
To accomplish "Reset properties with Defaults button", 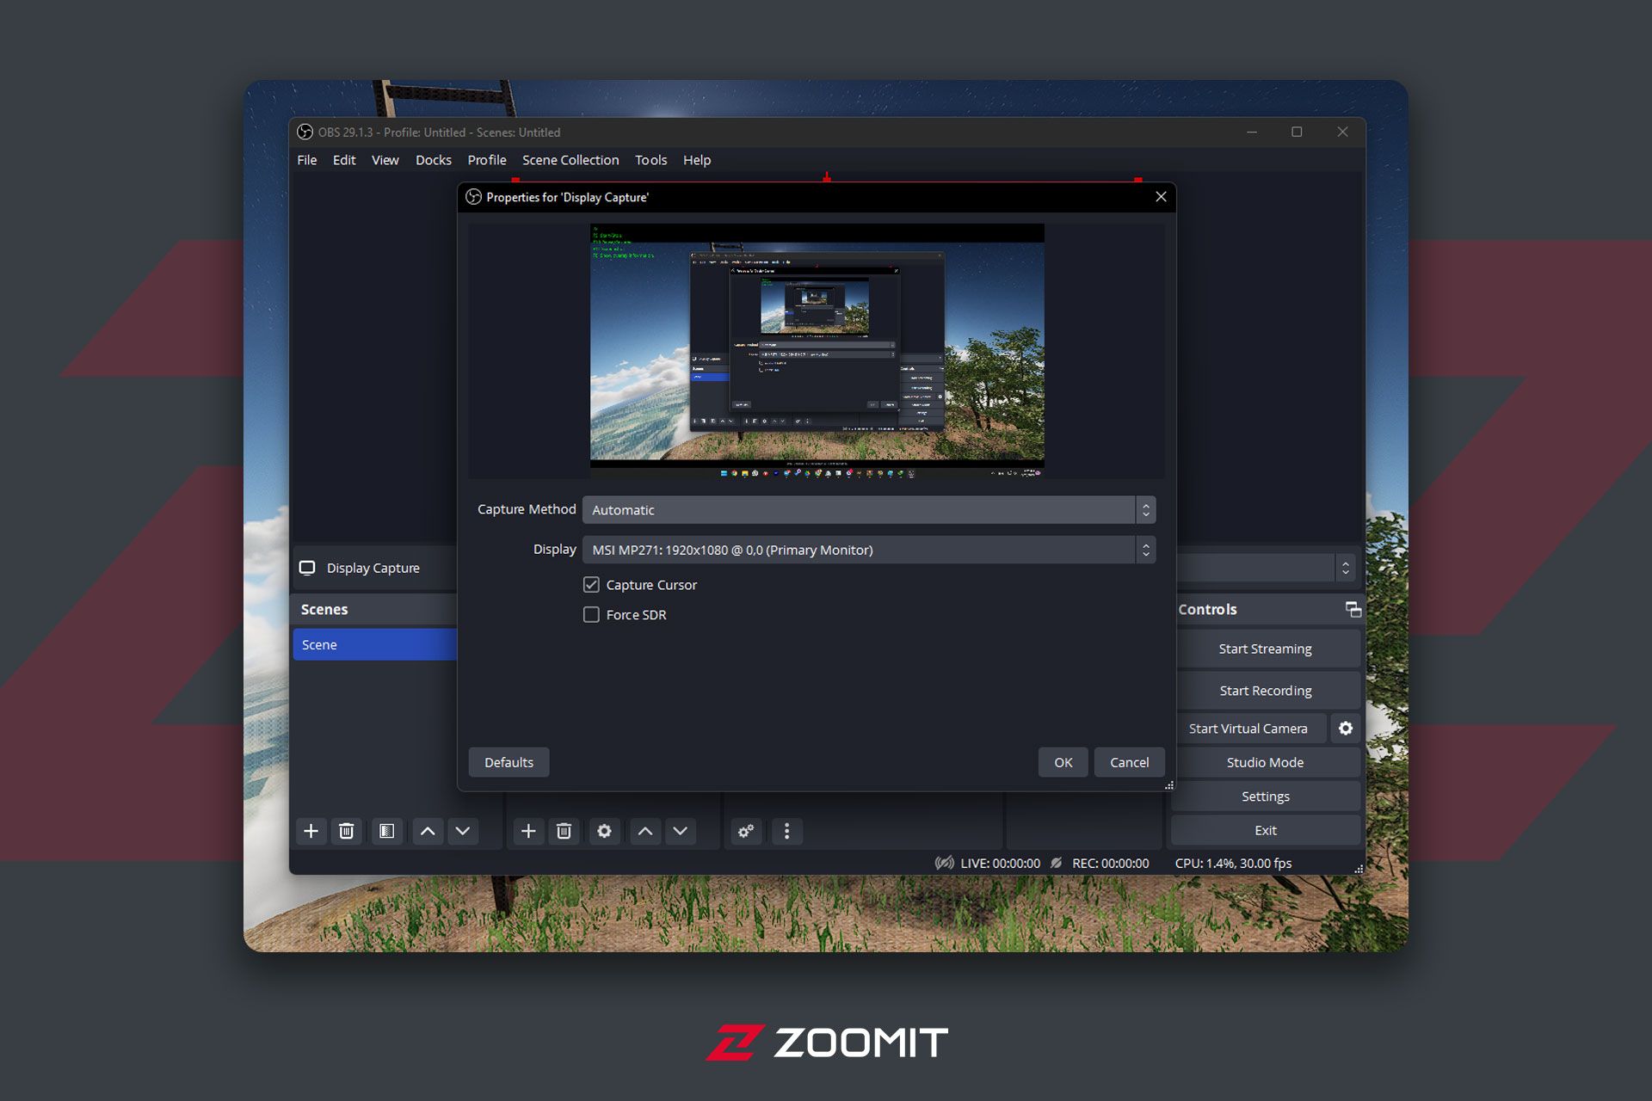I will 509,762.
